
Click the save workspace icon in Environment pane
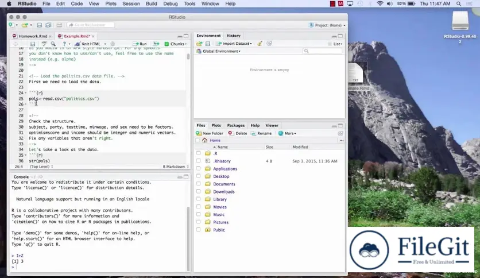[x=207, y=44]
